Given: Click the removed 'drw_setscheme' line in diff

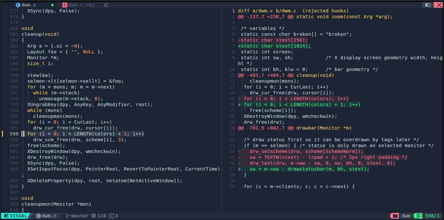Looking at the screenshot, I should pos(301,151).
